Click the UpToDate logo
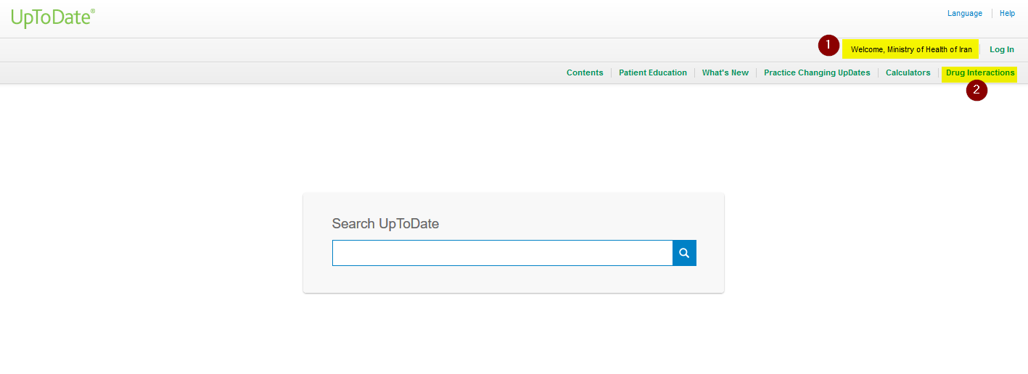The width and height of the screenshot is (1028, 374). [x=51, y=18]
